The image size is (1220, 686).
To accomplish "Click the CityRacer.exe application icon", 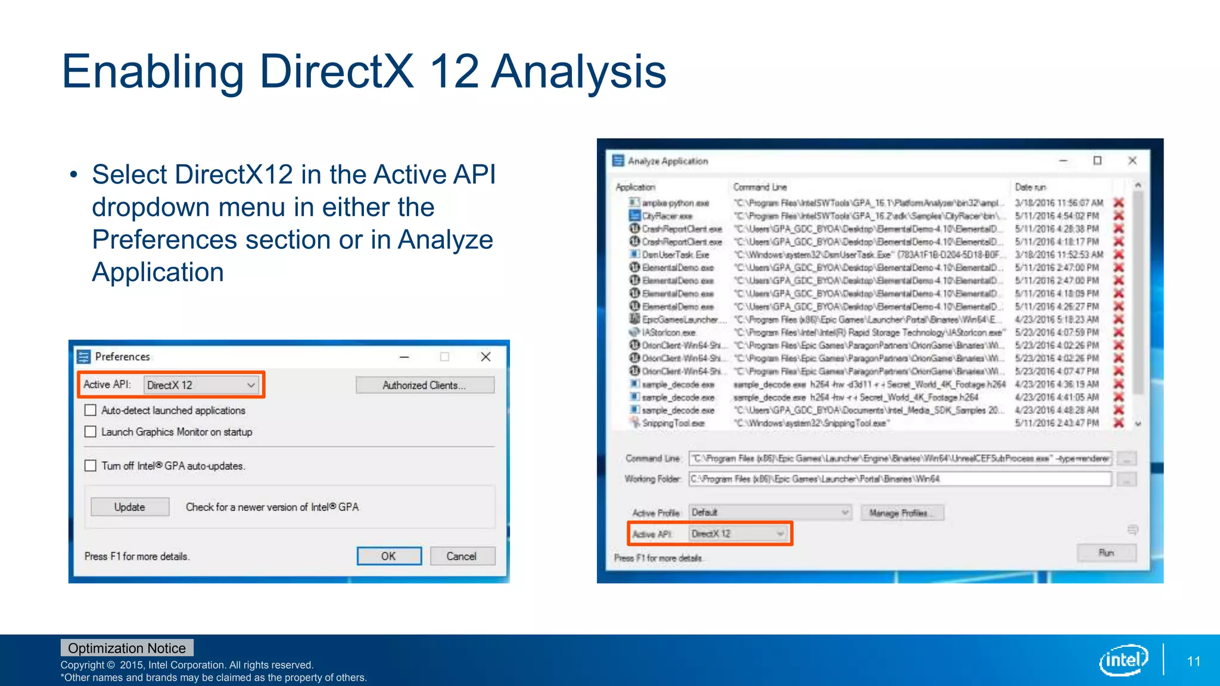I will pos(634,216).
